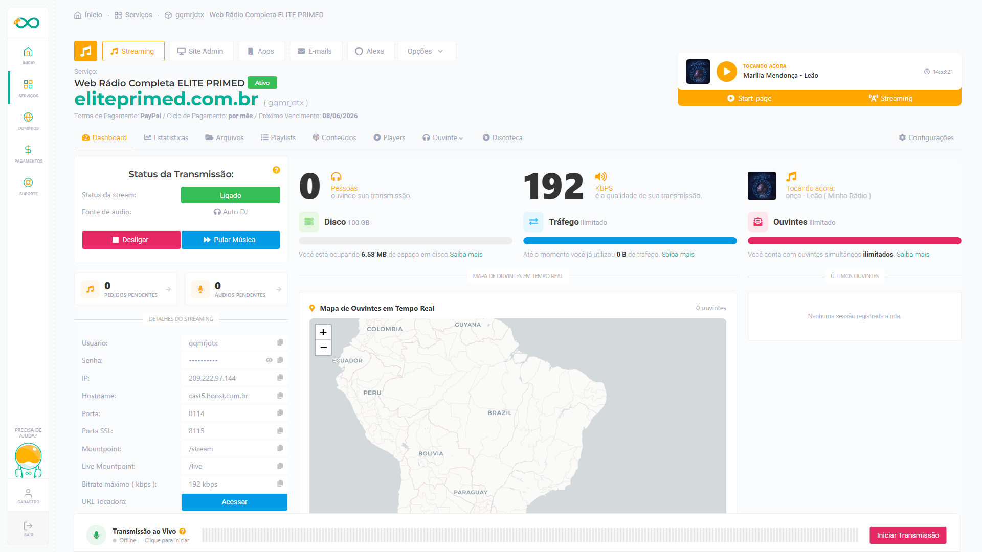Screen dimensions: 982x552
Task: Open the Start-page link in player
Action: (749, 98)
